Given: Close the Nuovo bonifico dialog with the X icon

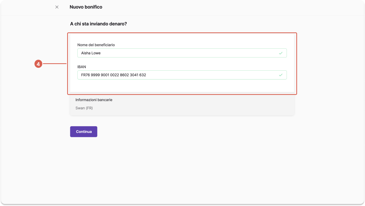Looking at the screenshot, I should pos(57,7).
